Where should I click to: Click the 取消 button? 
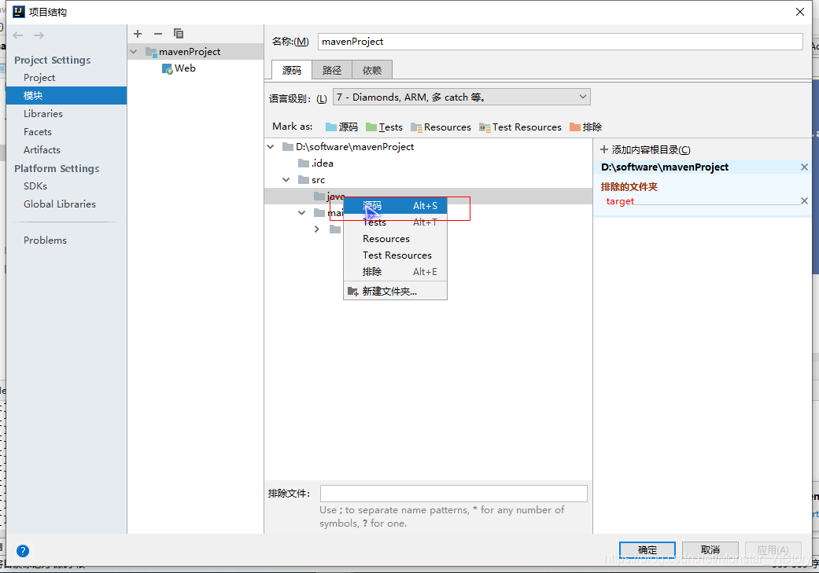click(710, 550)
